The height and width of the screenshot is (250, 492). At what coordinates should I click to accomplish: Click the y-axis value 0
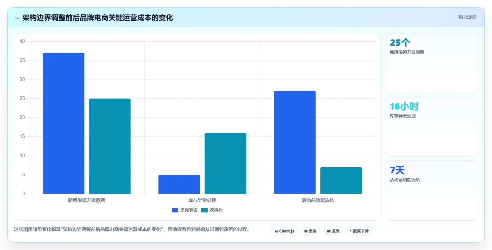[x=24, y=194]
